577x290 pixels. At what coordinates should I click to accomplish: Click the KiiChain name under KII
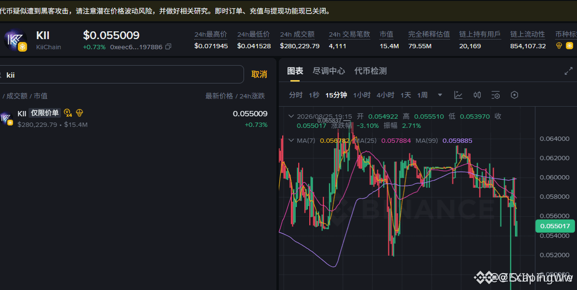[x=49, y=47]
